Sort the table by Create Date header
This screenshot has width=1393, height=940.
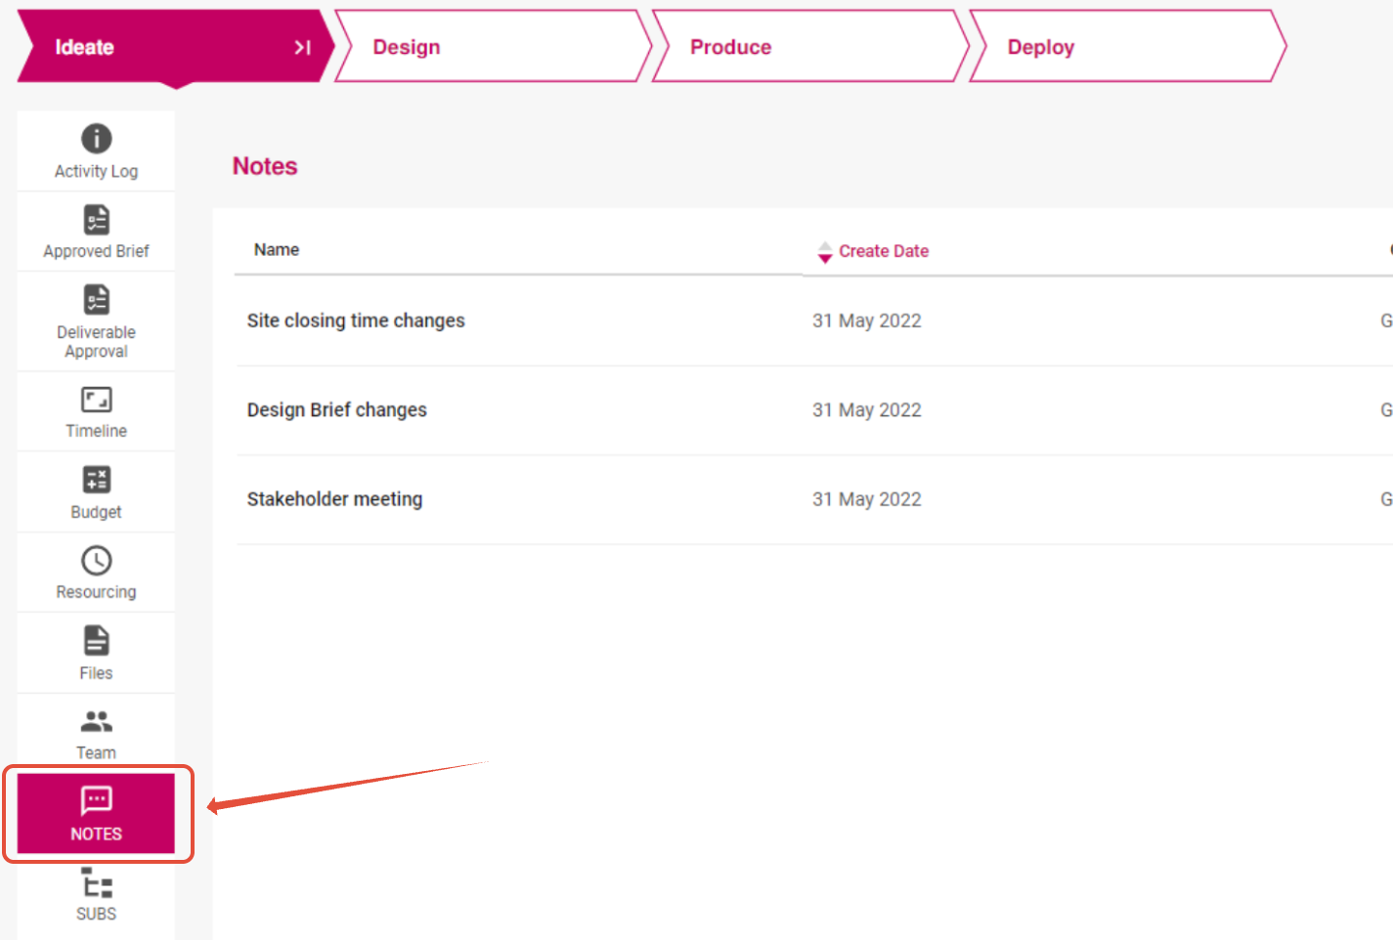(x=884, y=251)
